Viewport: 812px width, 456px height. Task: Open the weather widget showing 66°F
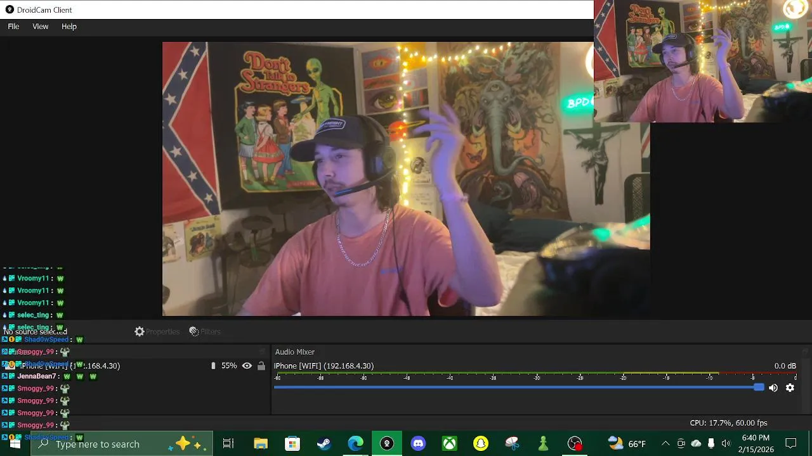pyautogui.click(x=627, y=444)
